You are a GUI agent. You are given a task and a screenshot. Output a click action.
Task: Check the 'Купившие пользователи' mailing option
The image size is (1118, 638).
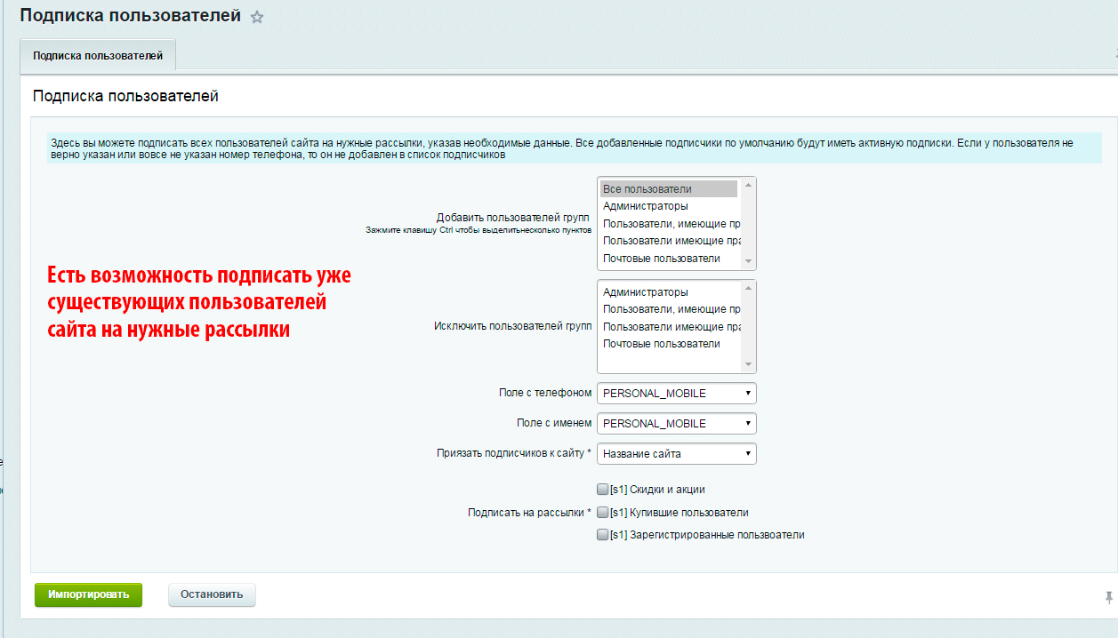tap(602, 513)
